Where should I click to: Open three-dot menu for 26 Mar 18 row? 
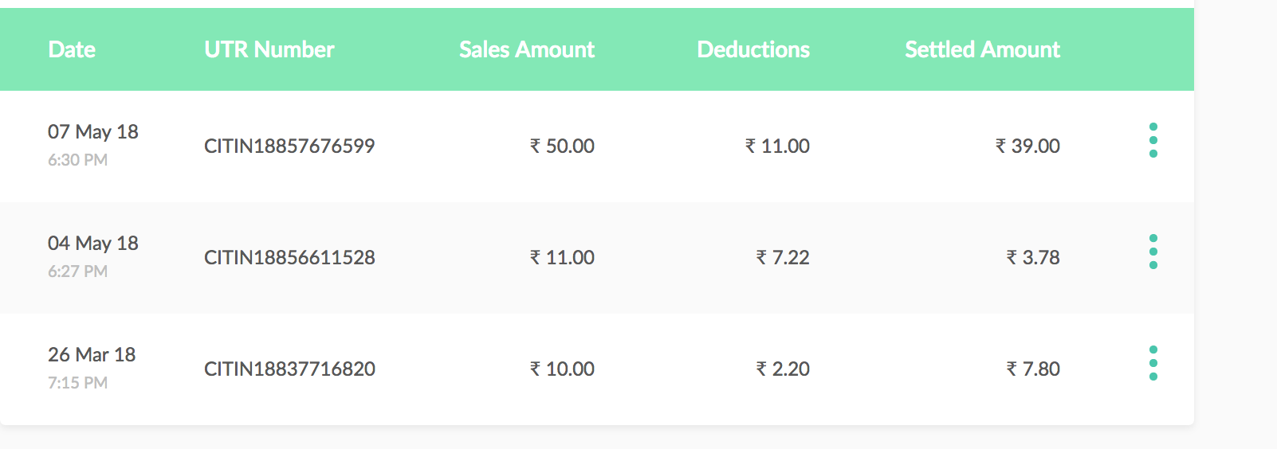click(1153, 363)
